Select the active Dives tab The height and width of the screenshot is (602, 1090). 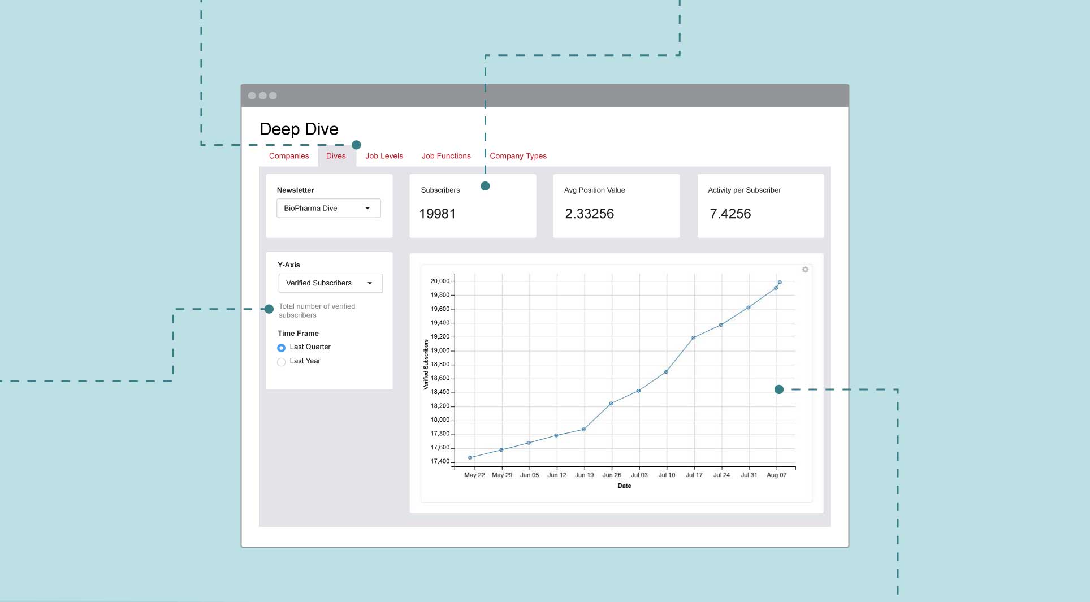pos(336,156)
